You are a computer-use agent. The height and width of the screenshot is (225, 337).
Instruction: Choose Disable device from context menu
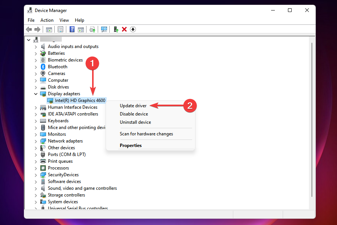pos(134,114)
